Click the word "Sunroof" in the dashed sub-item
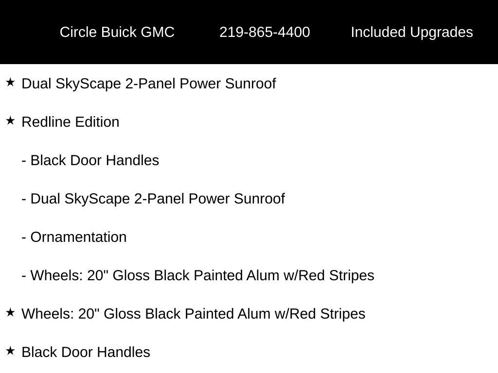Screen dimensions: 498x373 click(259, 199)
